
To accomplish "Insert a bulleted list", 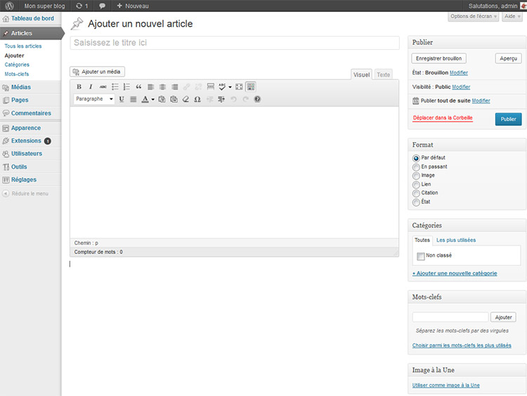I will (x=115, y=87).
